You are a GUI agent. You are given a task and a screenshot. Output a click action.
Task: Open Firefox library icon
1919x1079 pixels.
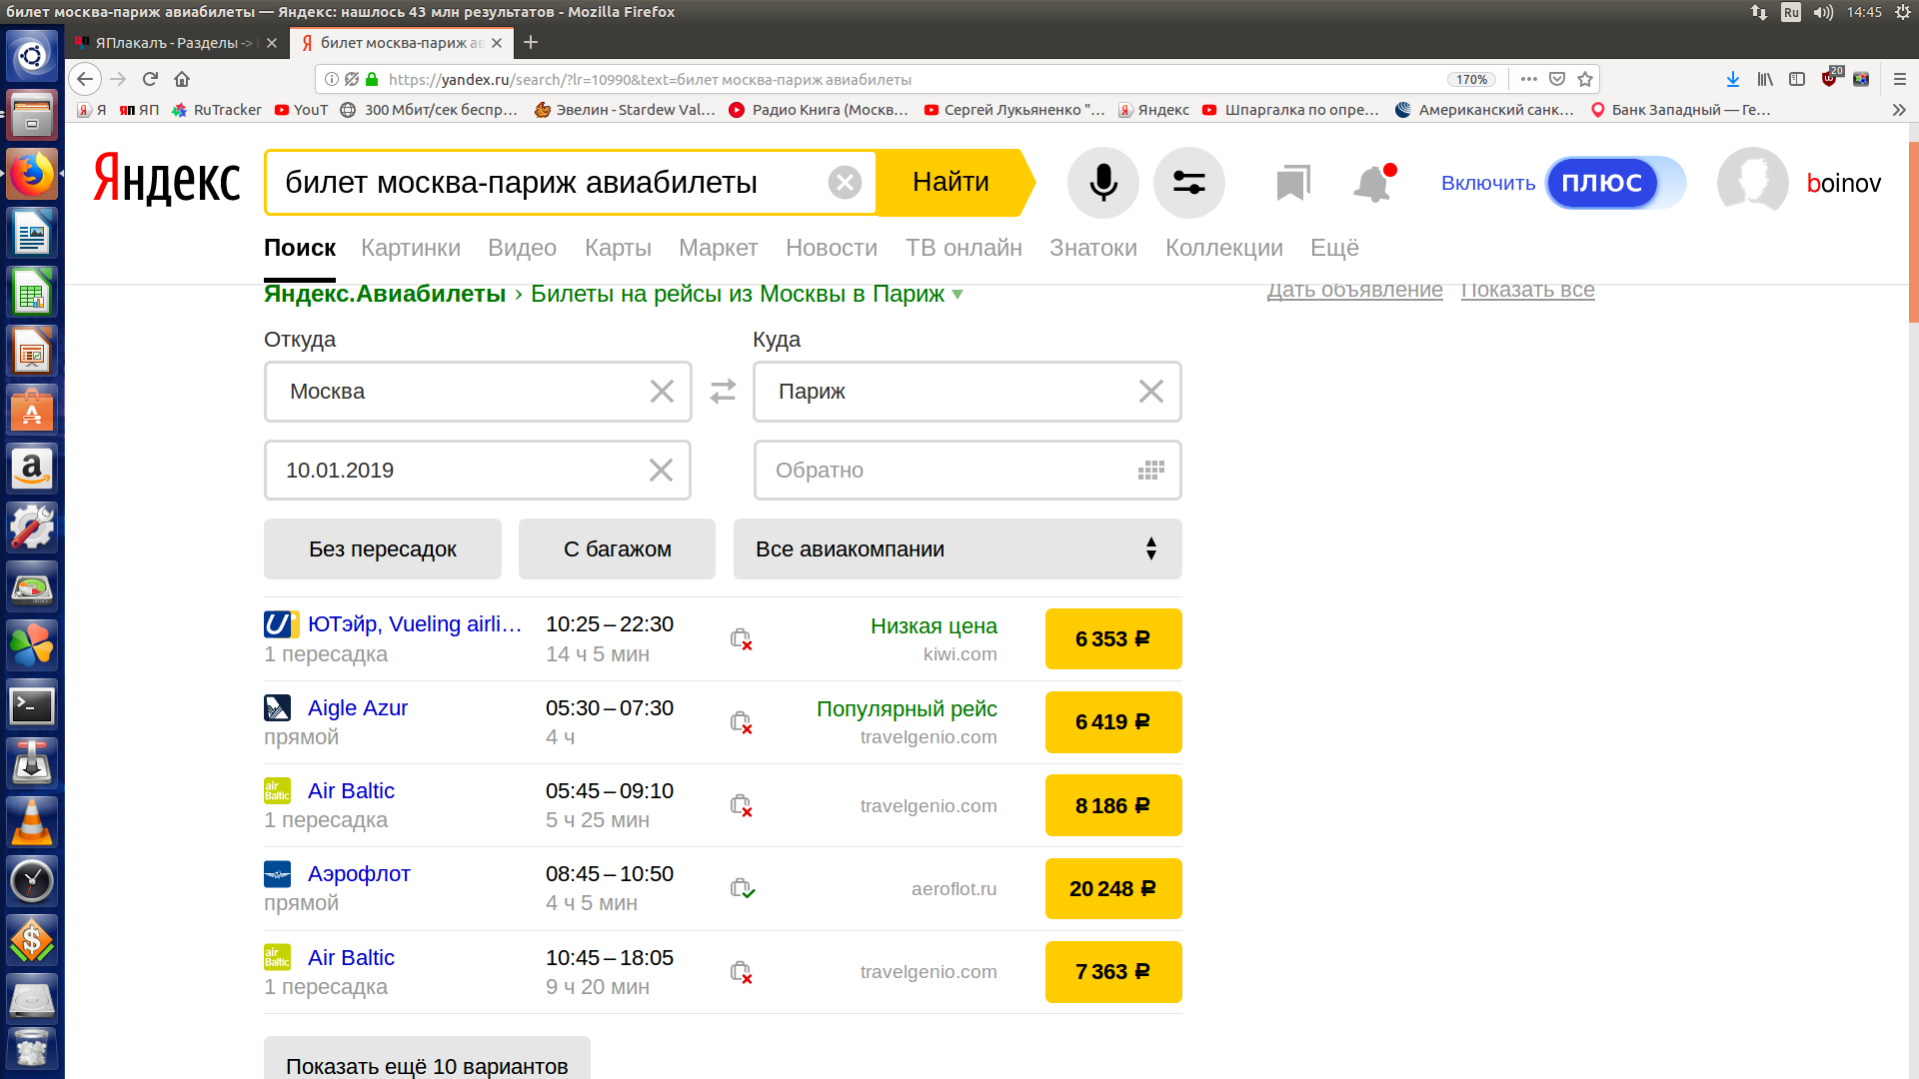click(x=1765, y=79)
